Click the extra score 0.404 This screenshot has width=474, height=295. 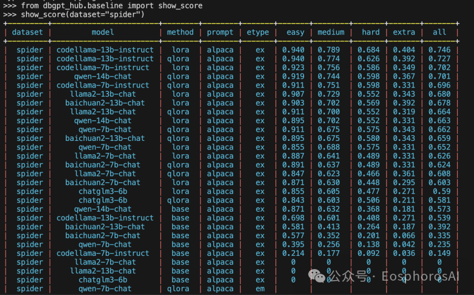(404, 49)
